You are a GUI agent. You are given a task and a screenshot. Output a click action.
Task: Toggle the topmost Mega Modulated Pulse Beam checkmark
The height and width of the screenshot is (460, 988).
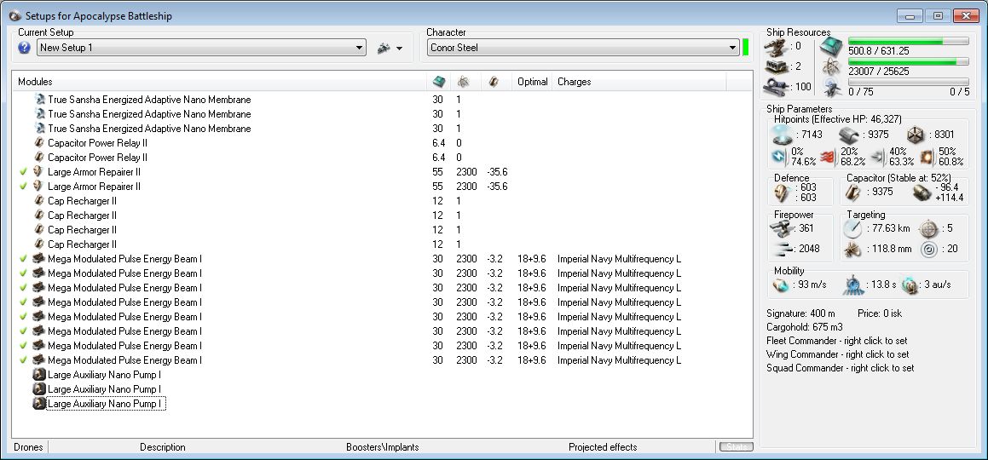click(23, 259)
